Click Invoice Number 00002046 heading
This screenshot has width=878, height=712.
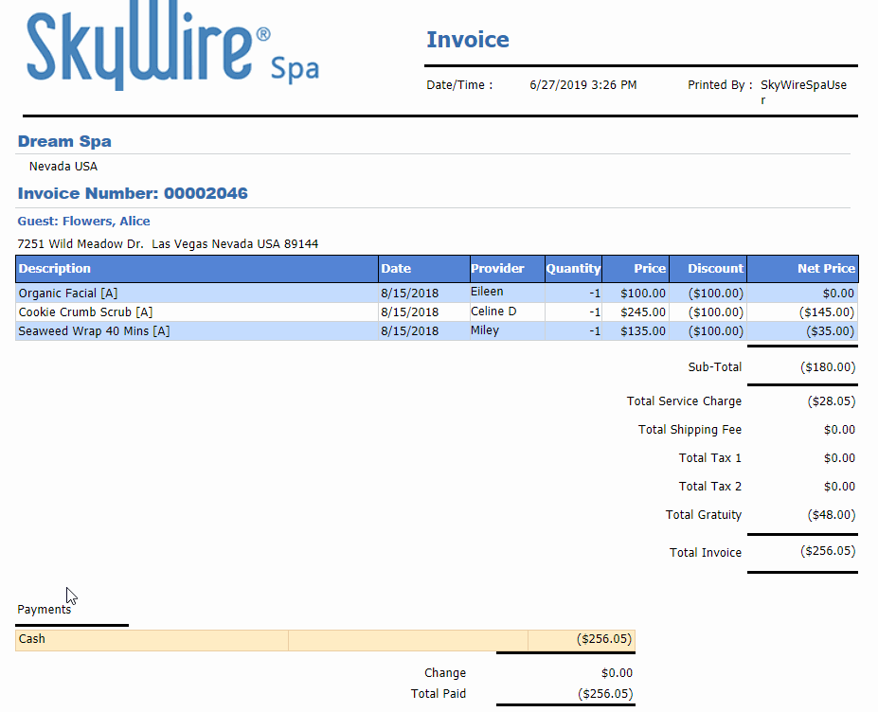pyautogui.click(x=133, y=193)
